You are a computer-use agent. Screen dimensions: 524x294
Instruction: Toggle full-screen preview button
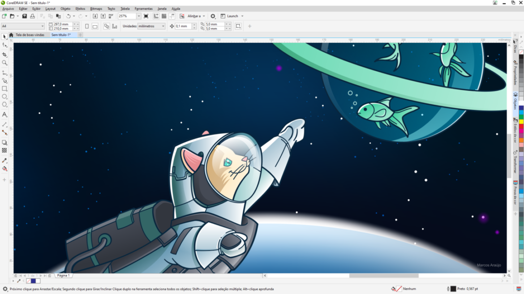(x=146, y=16)
